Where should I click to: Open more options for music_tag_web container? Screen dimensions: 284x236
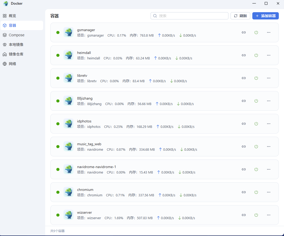[269, 147]
